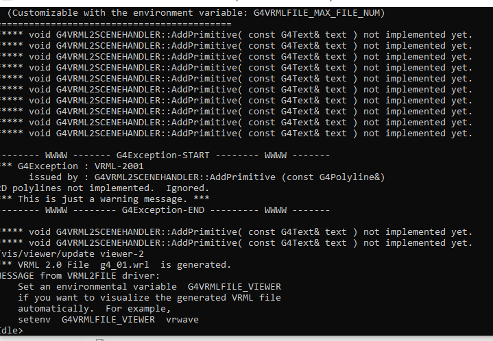493x341 pixels.
Task: Click the g4_01.wrl file name
Action: (125, 265)
